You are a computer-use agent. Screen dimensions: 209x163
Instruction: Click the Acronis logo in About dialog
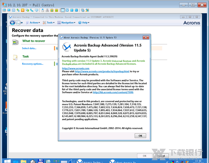pyautogui.click(x=67, y=47)
